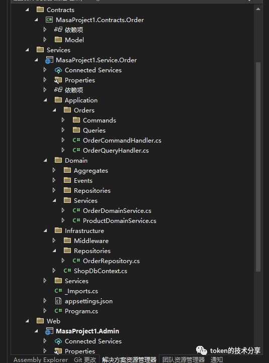
Task: Click the C# icon of OrderCommandHandler.cs
Action: (76, 140)
